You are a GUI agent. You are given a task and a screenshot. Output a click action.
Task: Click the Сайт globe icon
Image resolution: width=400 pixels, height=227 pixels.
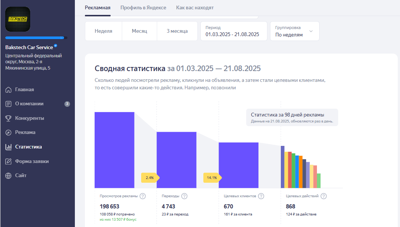[x=9, y=176]
